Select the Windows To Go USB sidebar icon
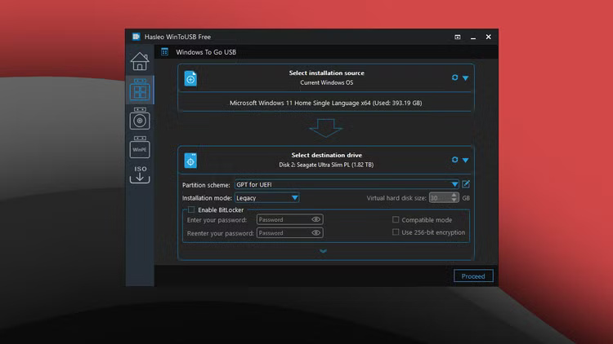This screenshot has height=344, width=613. click(x=140, y=90)
